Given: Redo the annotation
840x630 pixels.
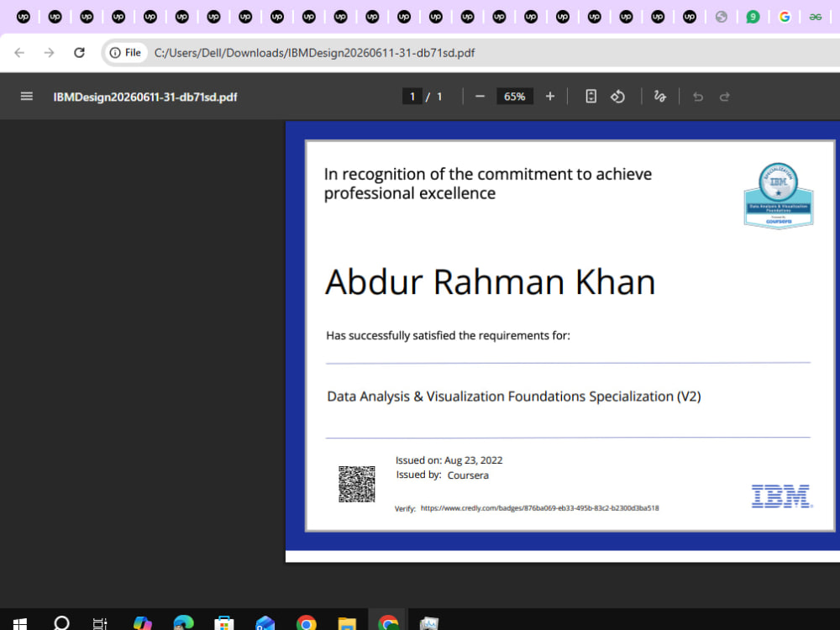Looking at the screenshot, I should 724,97.
